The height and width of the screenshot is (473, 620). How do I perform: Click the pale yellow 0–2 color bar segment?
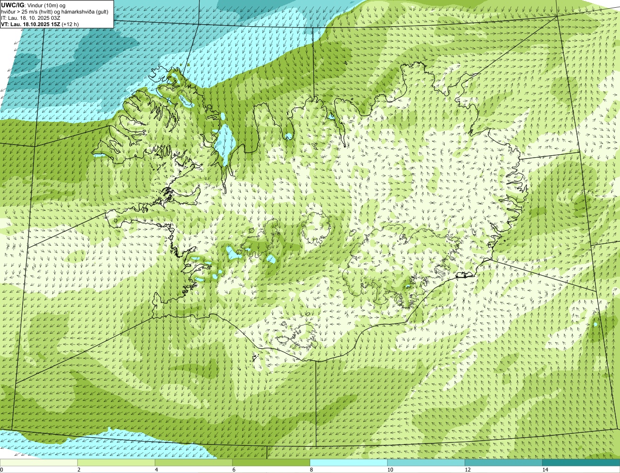39,462
